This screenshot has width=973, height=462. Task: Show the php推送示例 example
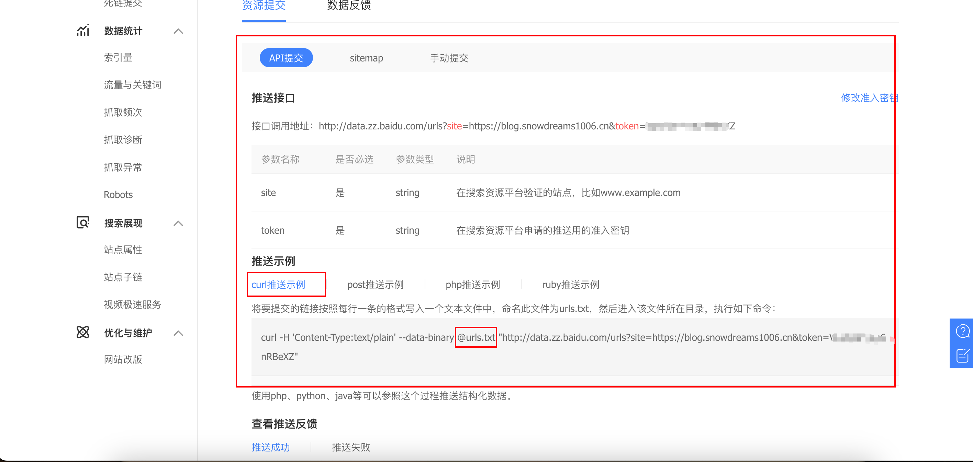(472, 285)
